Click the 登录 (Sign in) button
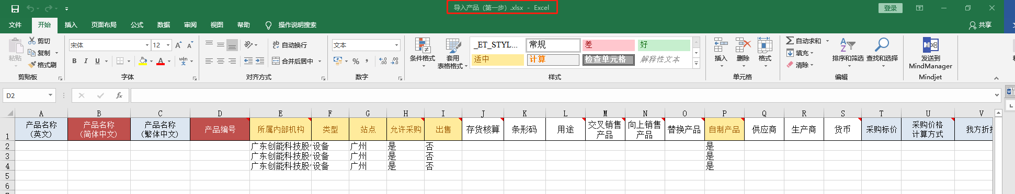The width and height of the screenshot is (1015, 194). (891, 8)
